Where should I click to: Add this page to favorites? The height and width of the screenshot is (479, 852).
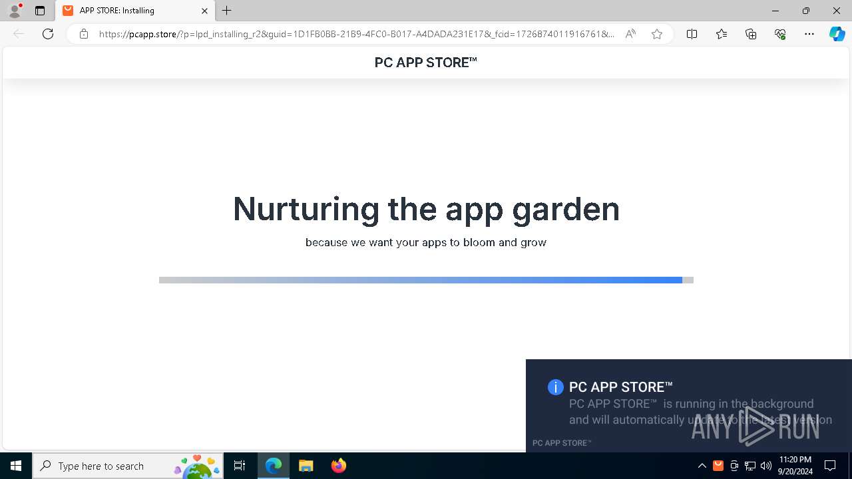click(657, 34)
